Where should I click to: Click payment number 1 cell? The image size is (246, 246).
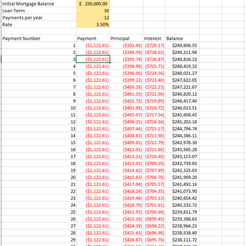(x=39, y=45)
